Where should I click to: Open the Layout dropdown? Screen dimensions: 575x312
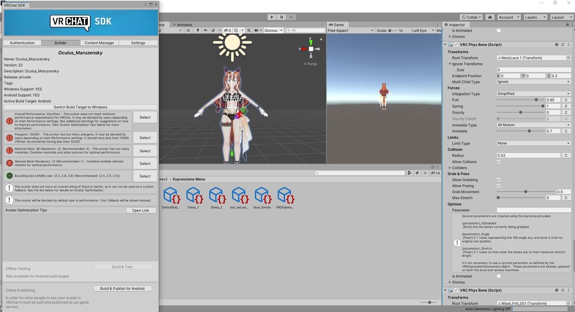(x=561, y=17)
